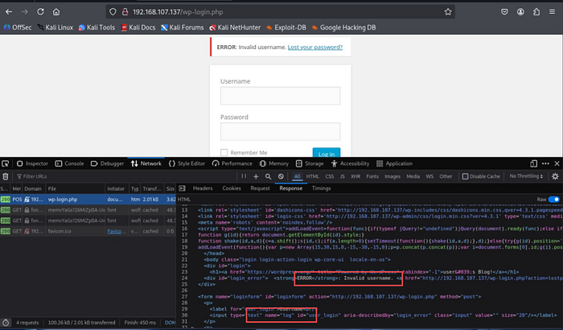Toggle responsive design mode
563x330 pixels.
tap(533, 163)
